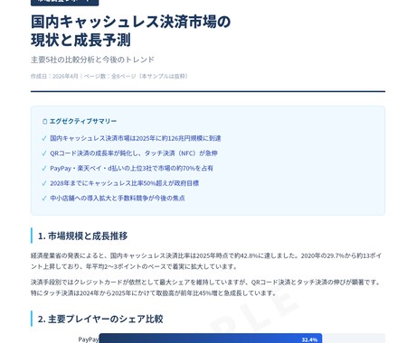Click the paragraph starting with 経済産業省の発表によると
Image resolution: width=416 pixels, height=343 pixels.
pos(206,261)
